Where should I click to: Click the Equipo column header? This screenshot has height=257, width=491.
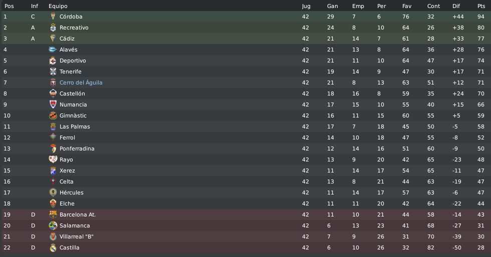pos(58,6)
